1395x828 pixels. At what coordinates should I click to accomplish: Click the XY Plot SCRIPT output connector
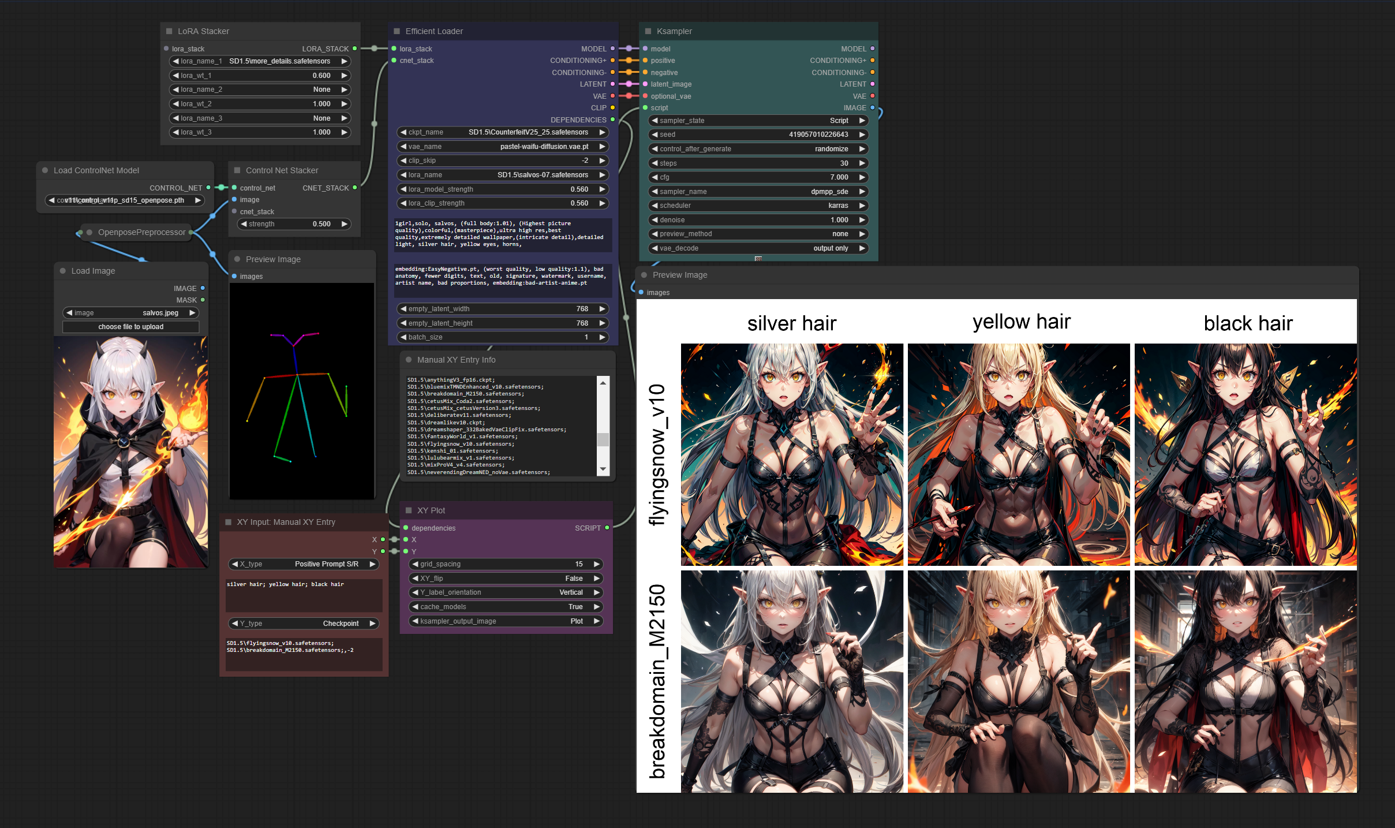[x=607, y=528]
